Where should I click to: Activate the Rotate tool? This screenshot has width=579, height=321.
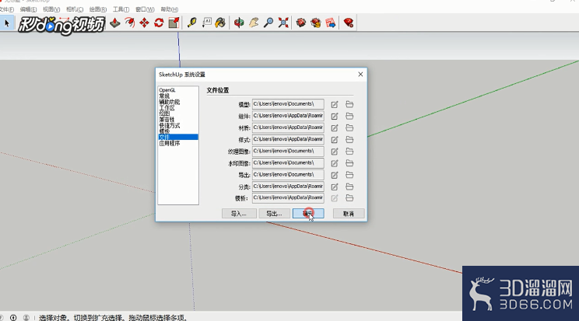(159, 23)
